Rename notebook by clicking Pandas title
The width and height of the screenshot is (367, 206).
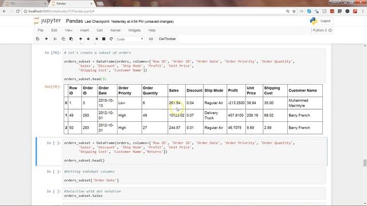pos(75,21)
